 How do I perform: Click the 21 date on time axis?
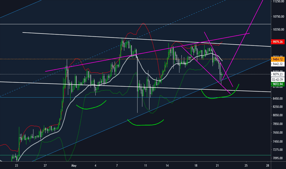pos(217,166)
